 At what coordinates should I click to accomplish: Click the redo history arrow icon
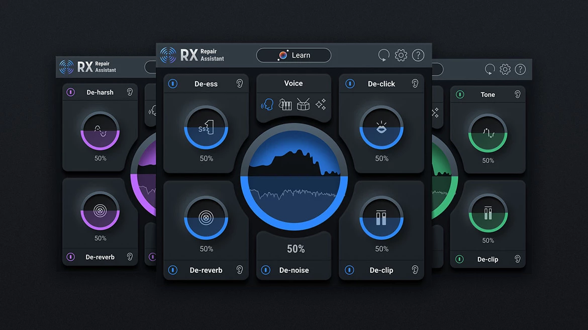pyautogui.click(x=383, y=55)
